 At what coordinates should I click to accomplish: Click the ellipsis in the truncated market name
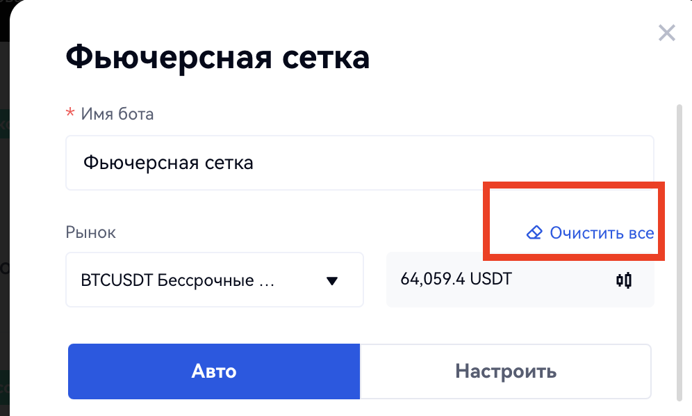tap(266, 281)
